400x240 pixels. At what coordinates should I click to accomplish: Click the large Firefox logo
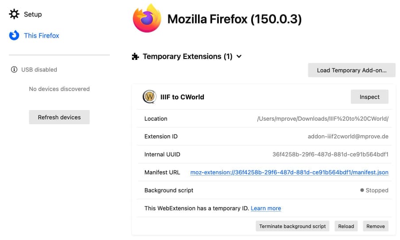point(147,18)
